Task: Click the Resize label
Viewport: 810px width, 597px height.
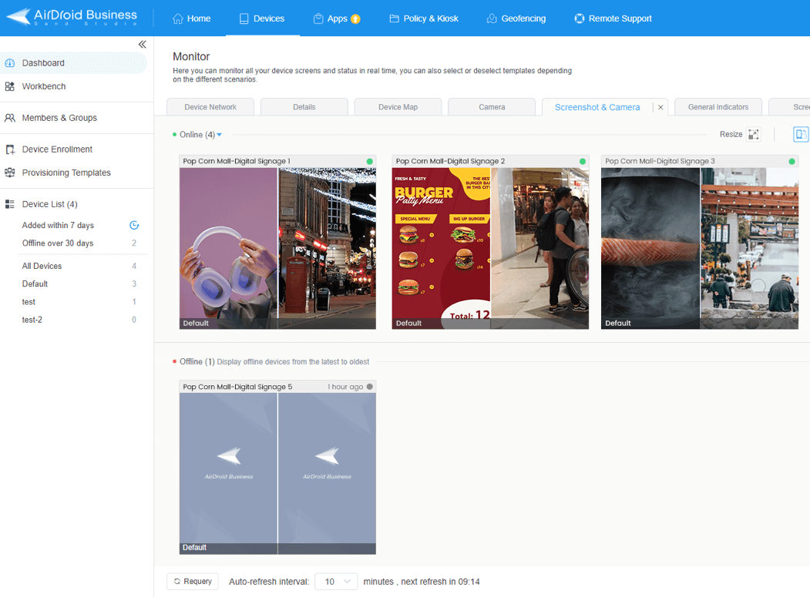Action: [x=731, y=134]
